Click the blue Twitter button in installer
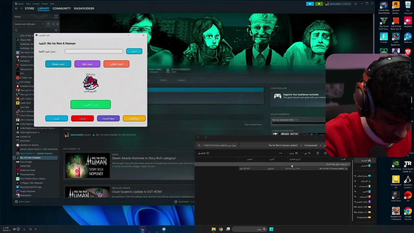 [57, 118]
